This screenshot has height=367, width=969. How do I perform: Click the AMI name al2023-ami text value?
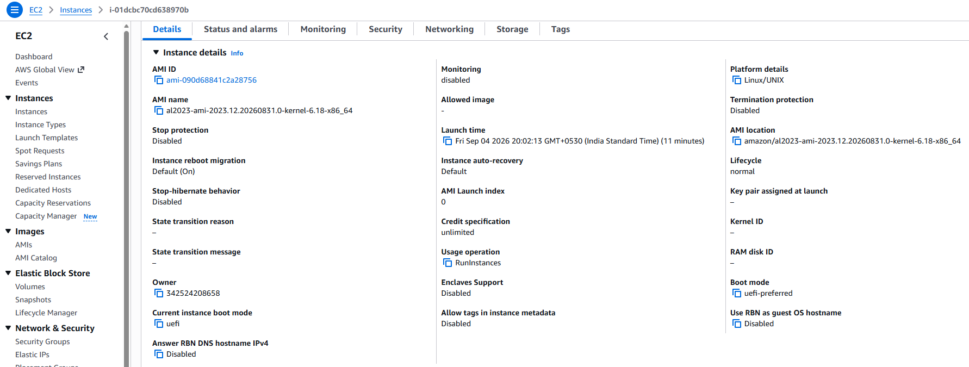pyautogui.click(x=259, y=110)
